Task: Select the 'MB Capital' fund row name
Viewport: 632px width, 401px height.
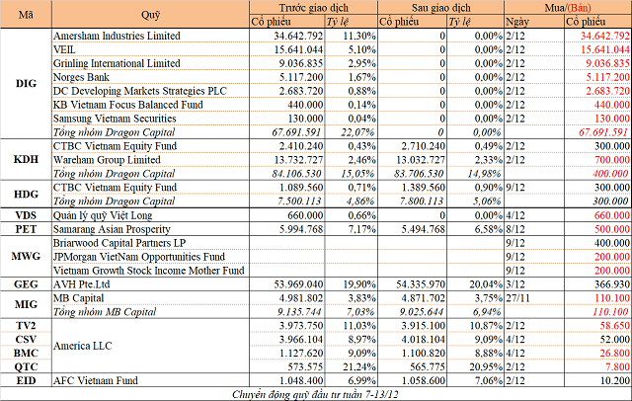Action: tap(79, 298)
